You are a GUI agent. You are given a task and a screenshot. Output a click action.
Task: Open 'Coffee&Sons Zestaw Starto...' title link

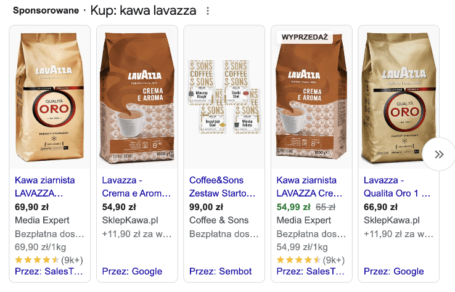tap(223, 187)
